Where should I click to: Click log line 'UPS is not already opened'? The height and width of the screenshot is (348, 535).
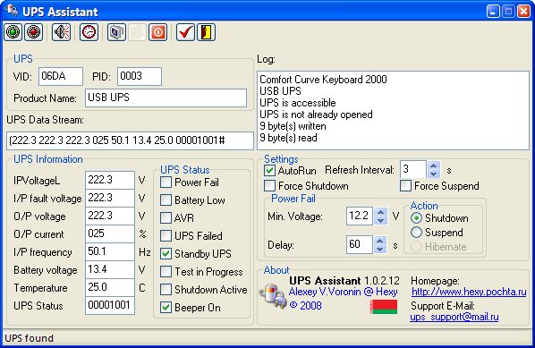316,115
